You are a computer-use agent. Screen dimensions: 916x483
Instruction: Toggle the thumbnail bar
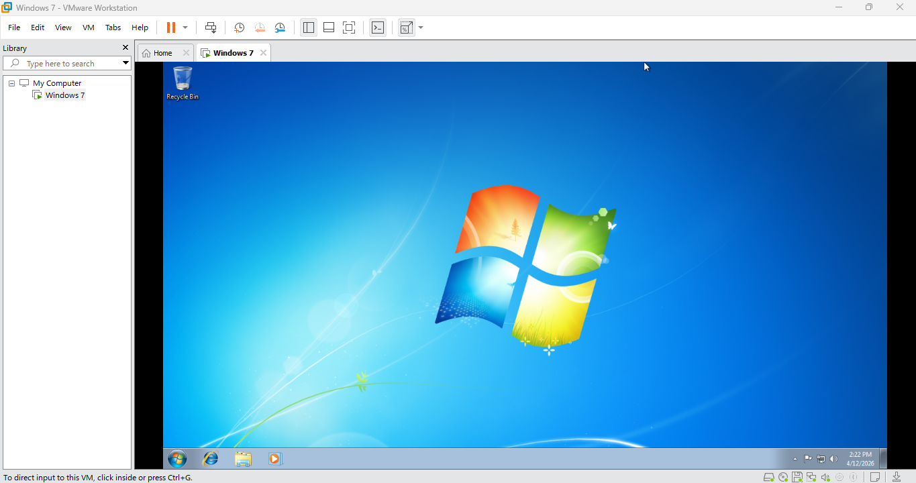point(328,28)
